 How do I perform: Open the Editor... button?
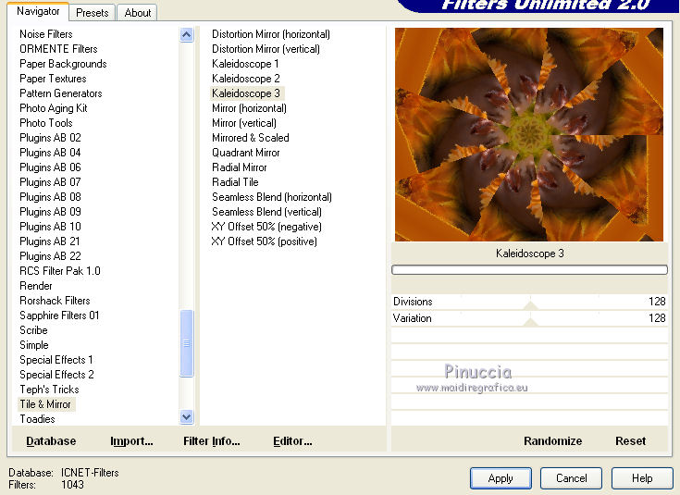click(x=292, y=440)
